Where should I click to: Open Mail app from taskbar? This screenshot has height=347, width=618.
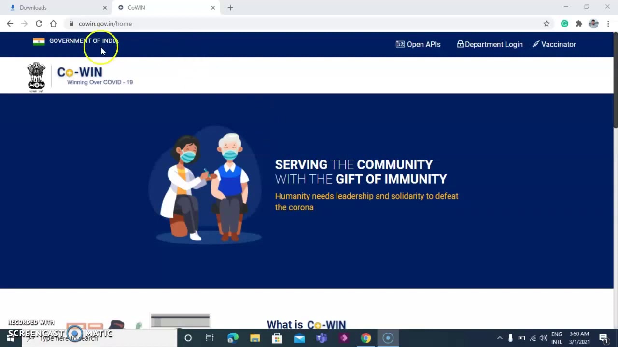[x=299, y=338]
